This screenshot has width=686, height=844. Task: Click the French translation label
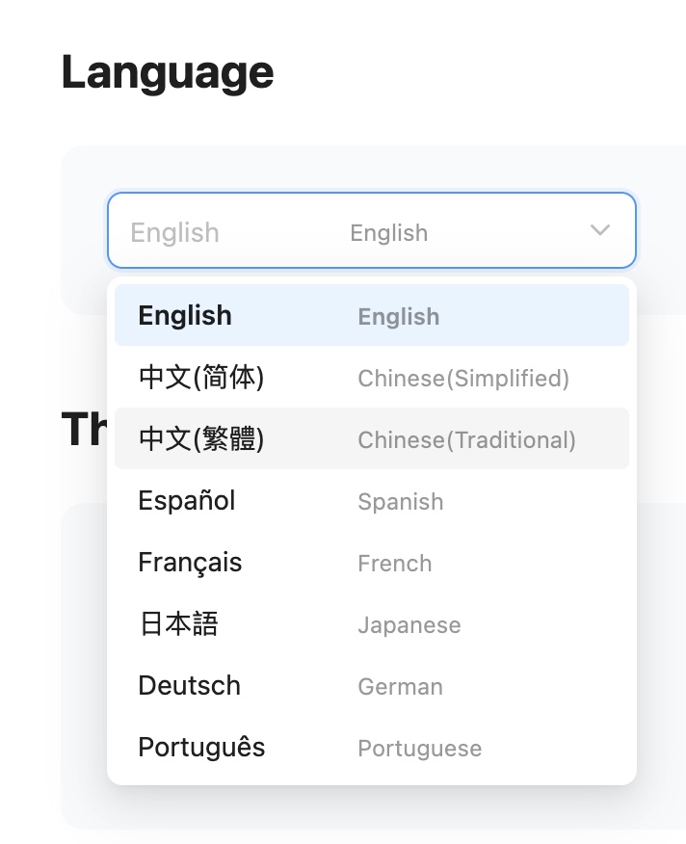(x=394, y=563)
